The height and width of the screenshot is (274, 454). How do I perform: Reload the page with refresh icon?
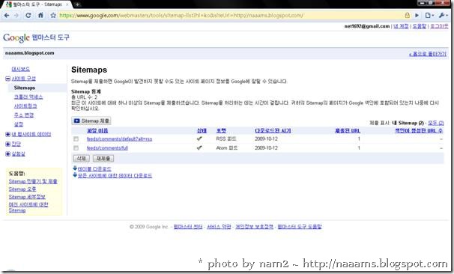(x=28, y=15)
